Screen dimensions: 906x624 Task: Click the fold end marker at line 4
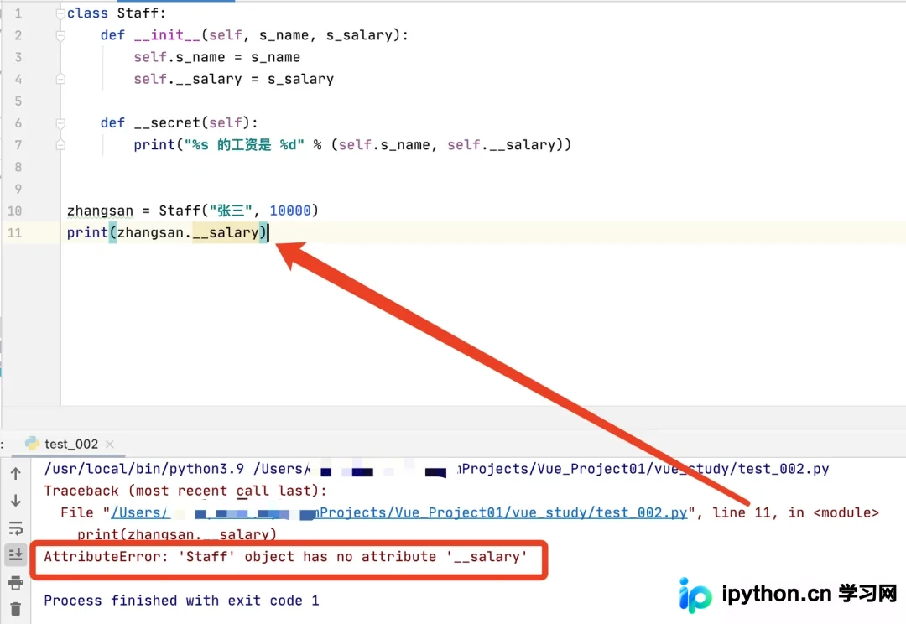[60, 79]
